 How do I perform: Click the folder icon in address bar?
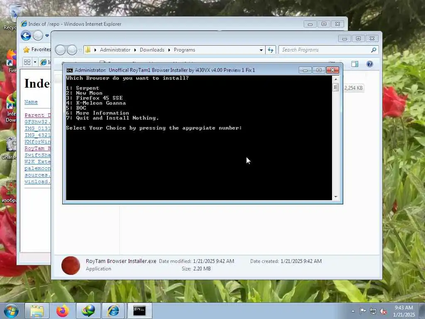(88, 50)
